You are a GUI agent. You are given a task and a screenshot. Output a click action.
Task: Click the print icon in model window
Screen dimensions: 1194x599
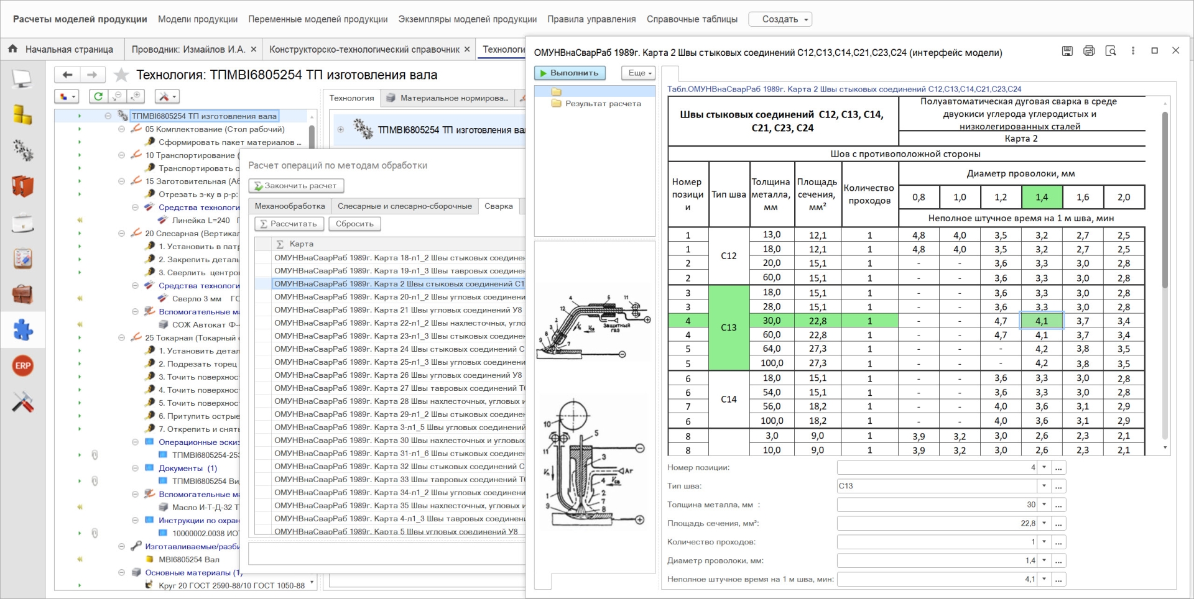tap(1089, 51)
